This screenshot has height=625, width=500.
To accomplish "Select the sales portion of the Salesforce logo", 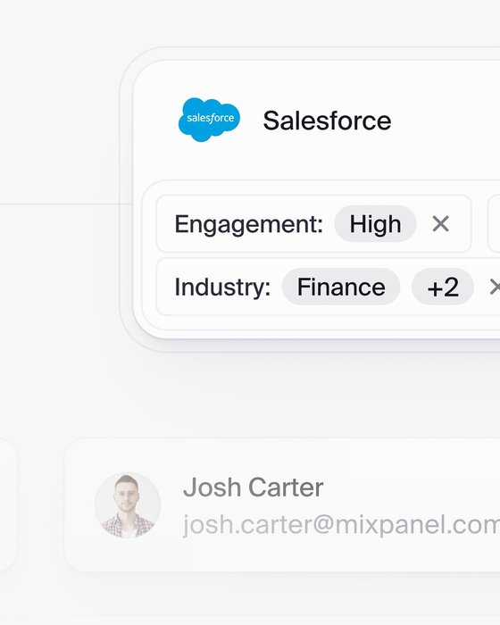I will pos(198,118).
